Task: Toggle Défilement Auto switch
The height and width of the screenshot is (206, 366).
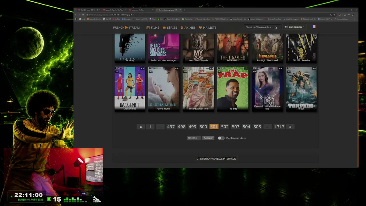Action: [221, 138]
